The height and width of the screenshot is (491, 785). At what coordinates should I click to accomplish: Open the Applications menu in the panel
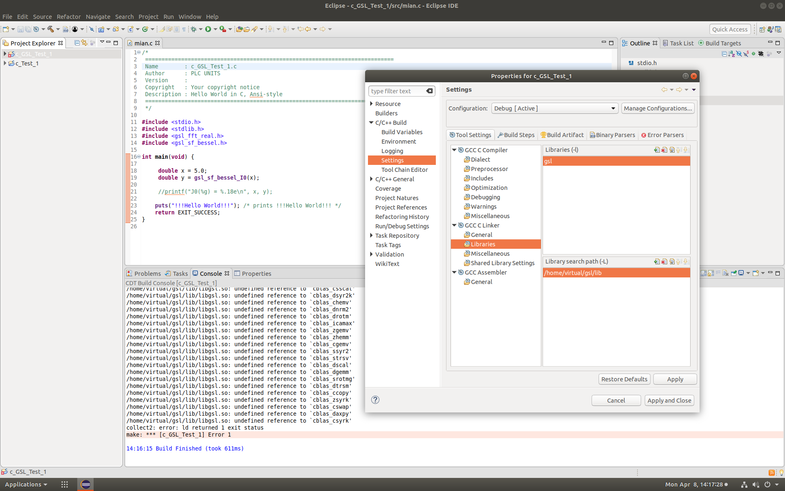coord(26,484)
